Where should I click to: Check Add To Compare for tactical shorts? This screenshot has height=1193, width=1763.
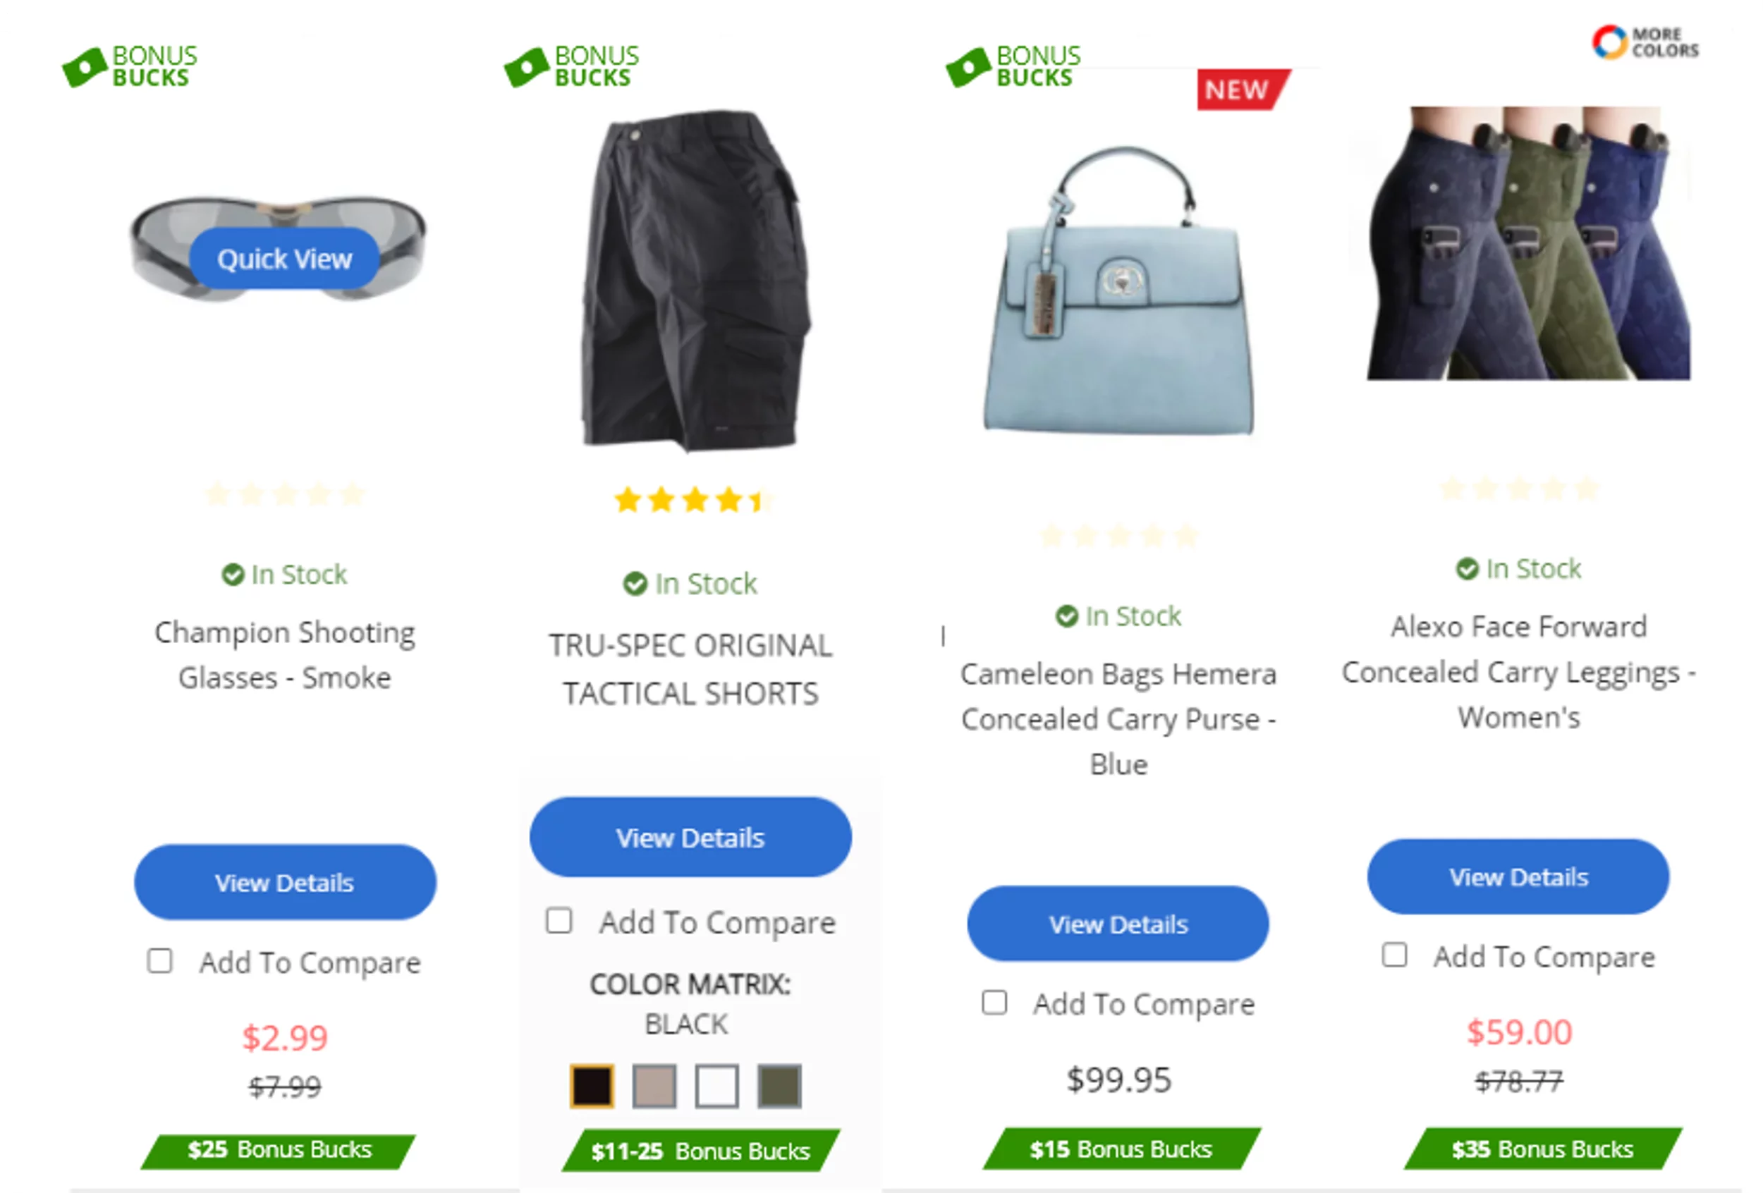[x=559, y=921]
